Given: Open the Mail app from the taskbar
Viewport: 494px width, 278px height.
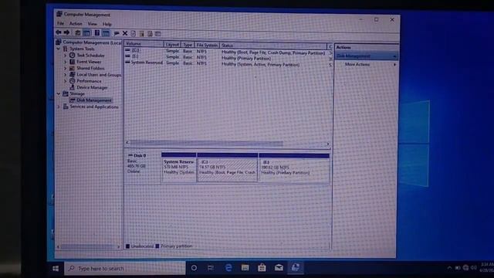Looking at the screenshot, I should pyautogui.click(x=279, y=268).
